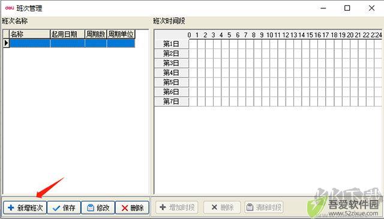Image resolution: width=384 pixels, height=219 pixels.
Task: Click the greyed 删除 button for time periods
Action: [x=222, y=207]
